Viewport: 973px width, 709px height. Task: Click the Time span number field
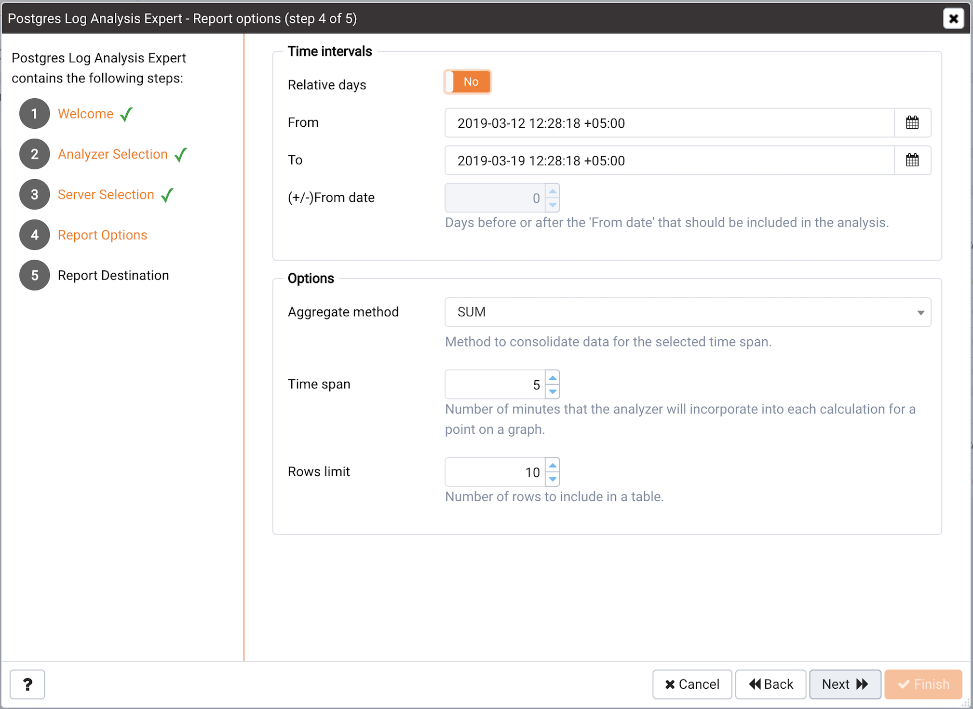point(495,385)
